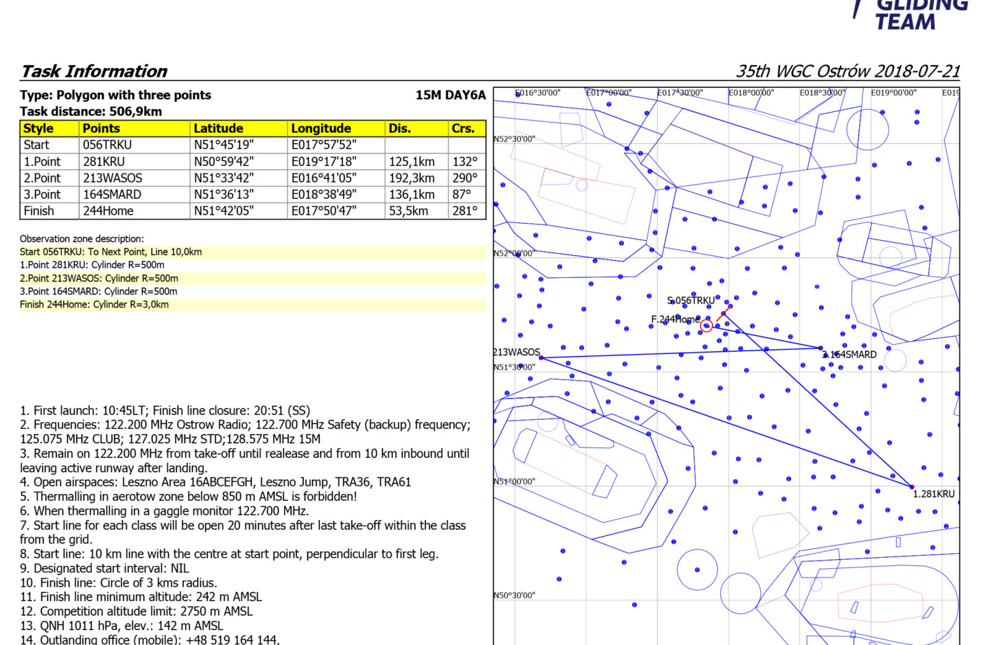Click the N52°30'00" latitude label on map

pos(514,139)
